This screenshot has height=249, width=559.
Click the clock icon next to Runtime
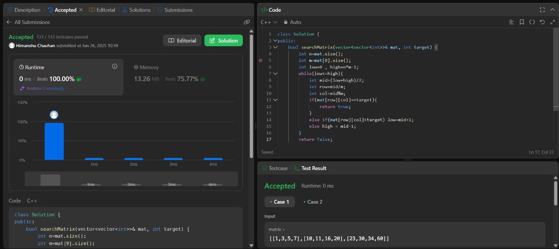click(x=20, y=67)
